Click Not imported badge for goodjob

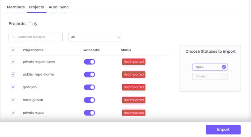coord(134,87)
